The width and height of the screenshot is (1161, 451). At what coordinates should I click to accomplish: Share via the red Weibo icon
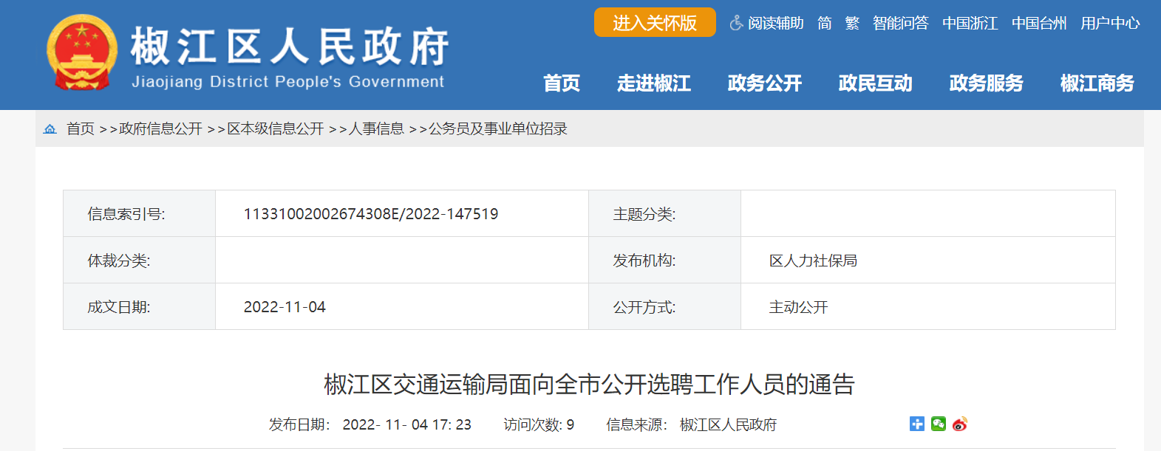(x=960, y=424)
